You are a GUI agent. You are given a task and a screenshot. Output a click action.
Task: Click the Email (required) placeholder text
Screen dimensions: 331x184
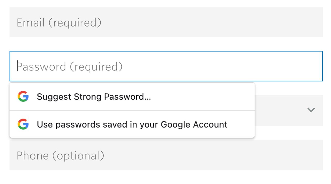[59, 23]
